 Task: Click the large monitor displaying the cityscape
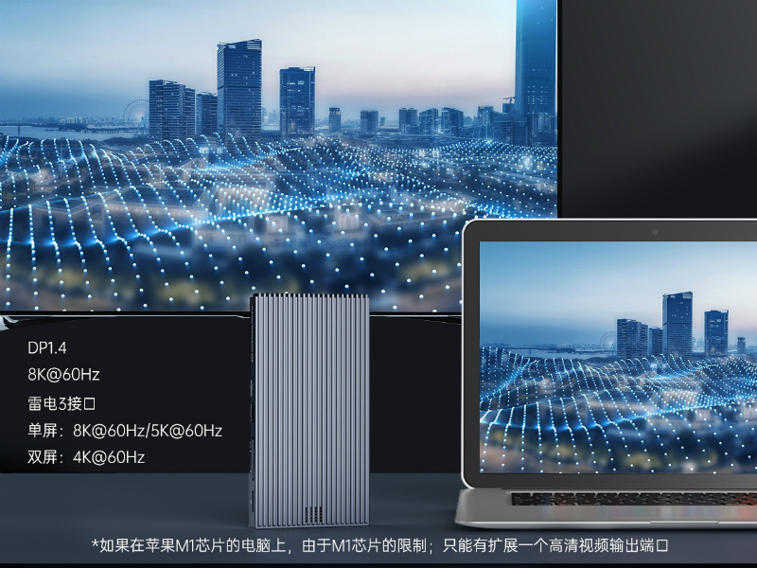pyautogui.click(x=278, y=155)
